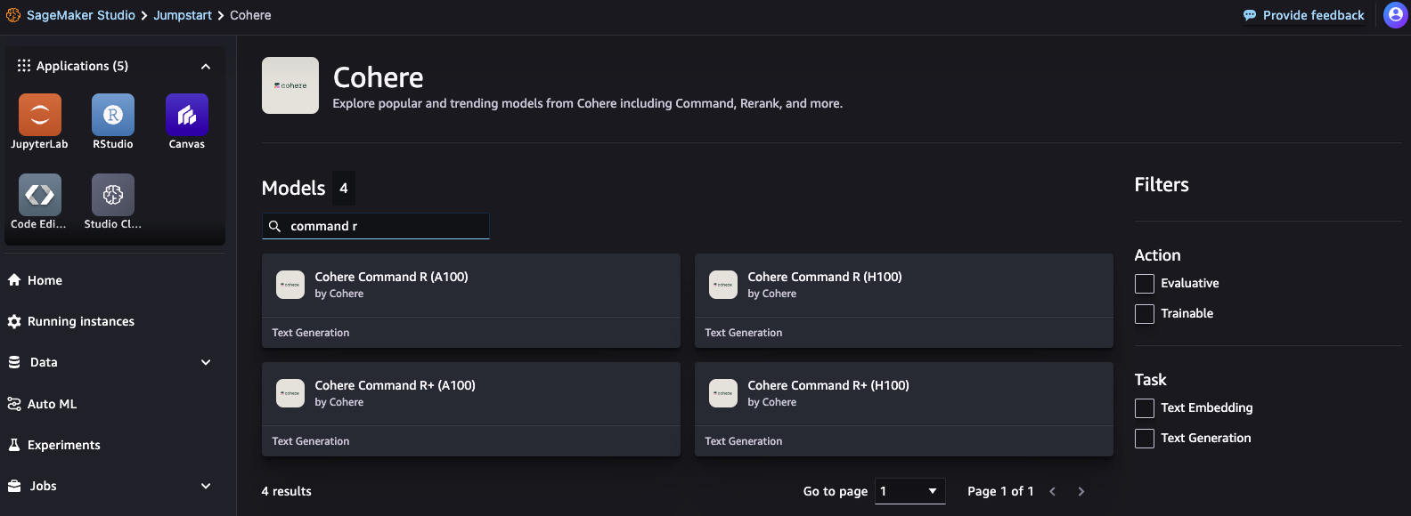Open the Code Editor application
Image resolution: width=1411 pixels, height=516 pixels.
tap(40, 195)
